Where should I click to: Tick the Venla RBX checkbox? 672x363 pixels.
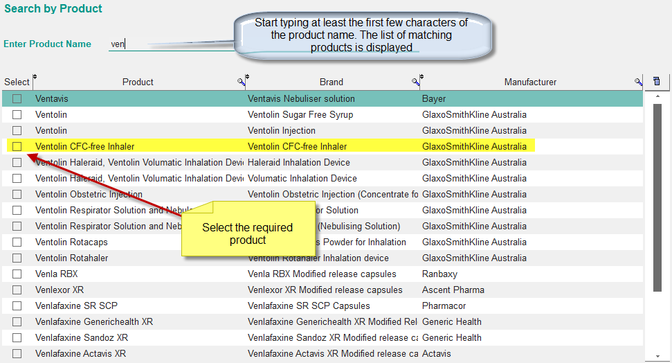17,274
